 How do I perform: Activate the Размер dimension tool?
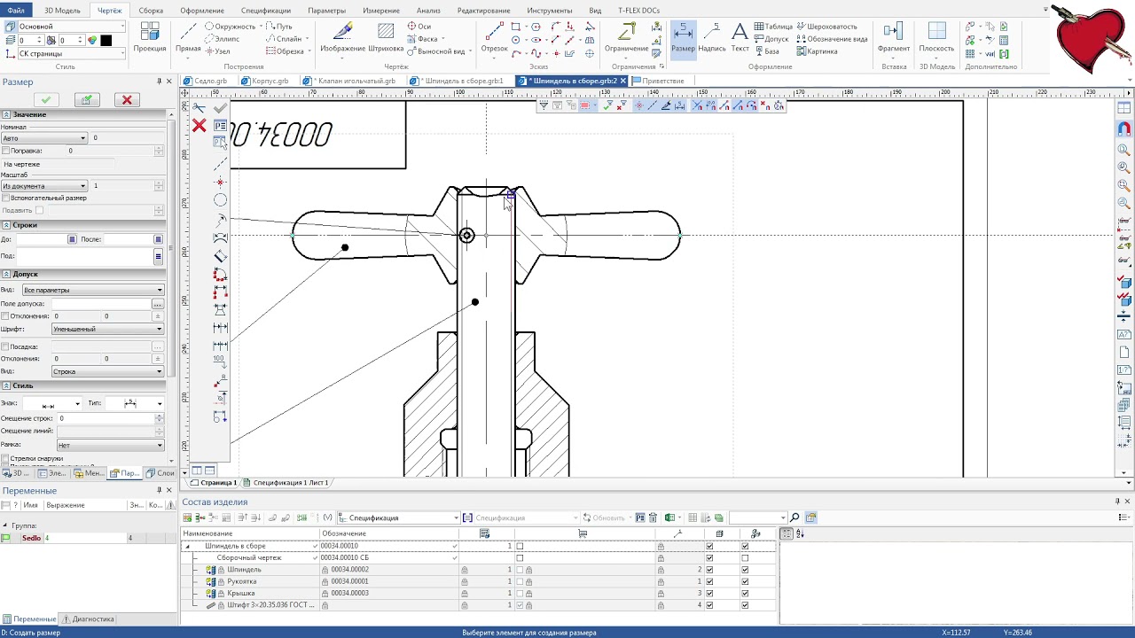(x=683, y=38)
